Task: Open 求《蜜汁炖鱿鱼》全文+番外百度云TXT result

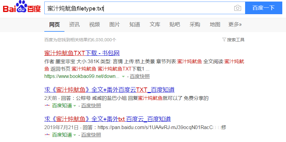Action: (x=109, y=90)
